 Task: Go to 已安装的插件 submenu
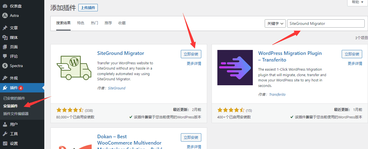click(14, 98)
